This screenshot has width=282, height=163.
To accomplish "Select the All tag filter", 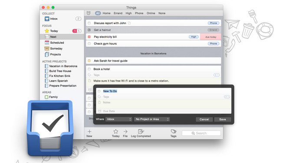I will [x=98, y=13].
